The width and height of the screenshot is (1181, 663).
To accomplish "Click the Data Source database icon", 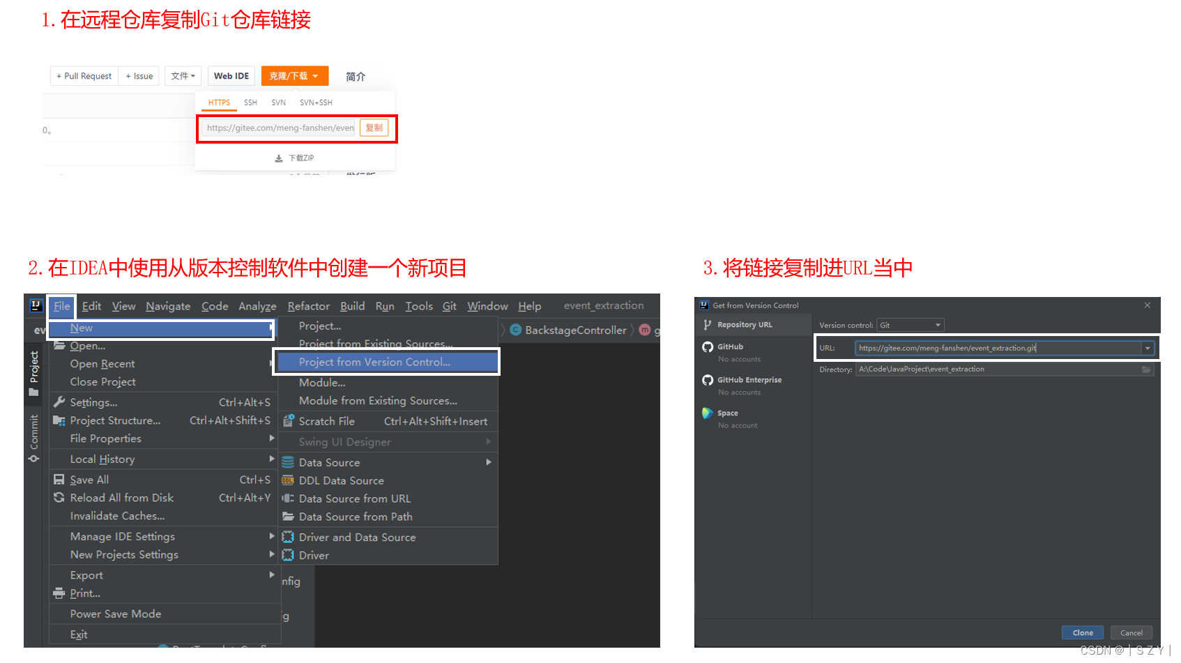I will (288, 462).
